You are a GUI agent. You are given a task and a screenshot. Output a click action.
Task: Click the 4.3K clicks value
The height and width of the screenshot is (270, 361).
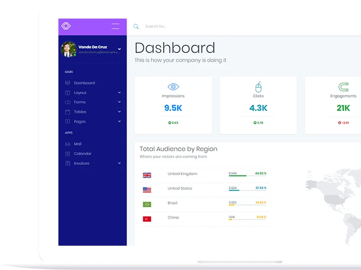(259, 108)
